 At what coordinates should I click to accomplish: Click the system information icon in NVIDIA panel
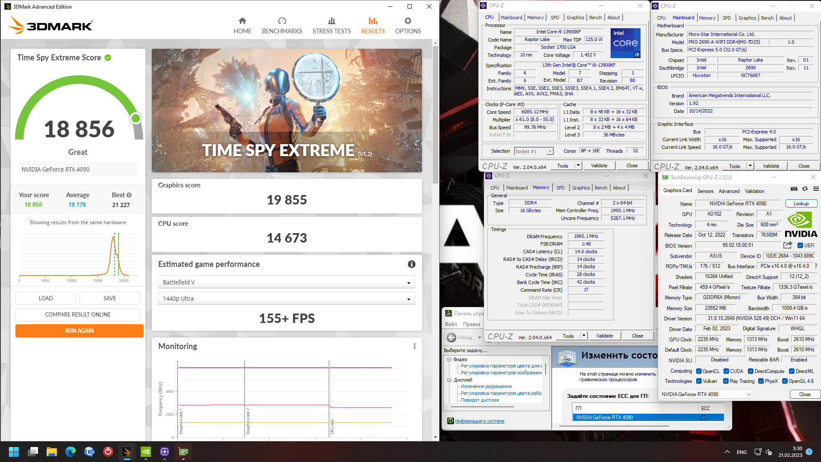(x=450, y=421)
